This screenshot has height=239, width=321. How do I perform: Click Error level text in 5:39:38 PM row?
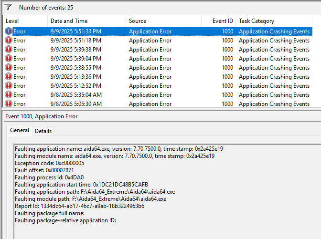(20, 50)
